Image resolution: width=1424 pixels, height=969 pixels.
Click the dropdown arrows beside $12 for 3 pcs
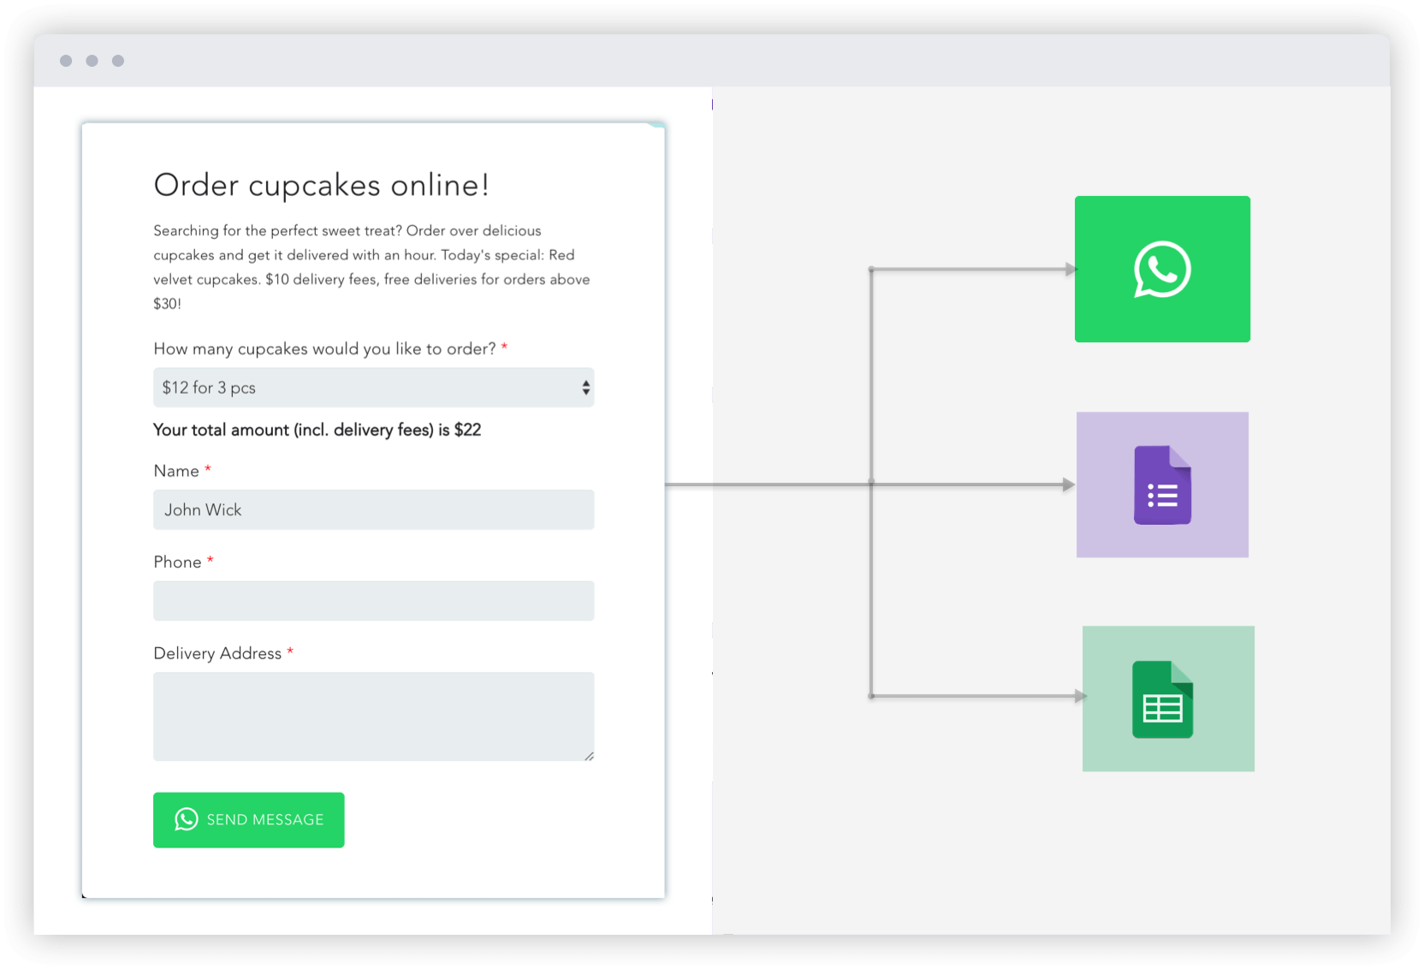(x=585, y=388)
